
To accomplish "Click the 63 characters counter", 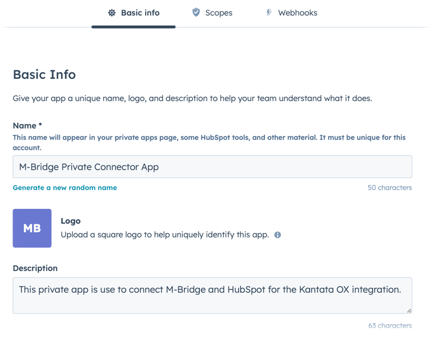I will pos(390,325).
